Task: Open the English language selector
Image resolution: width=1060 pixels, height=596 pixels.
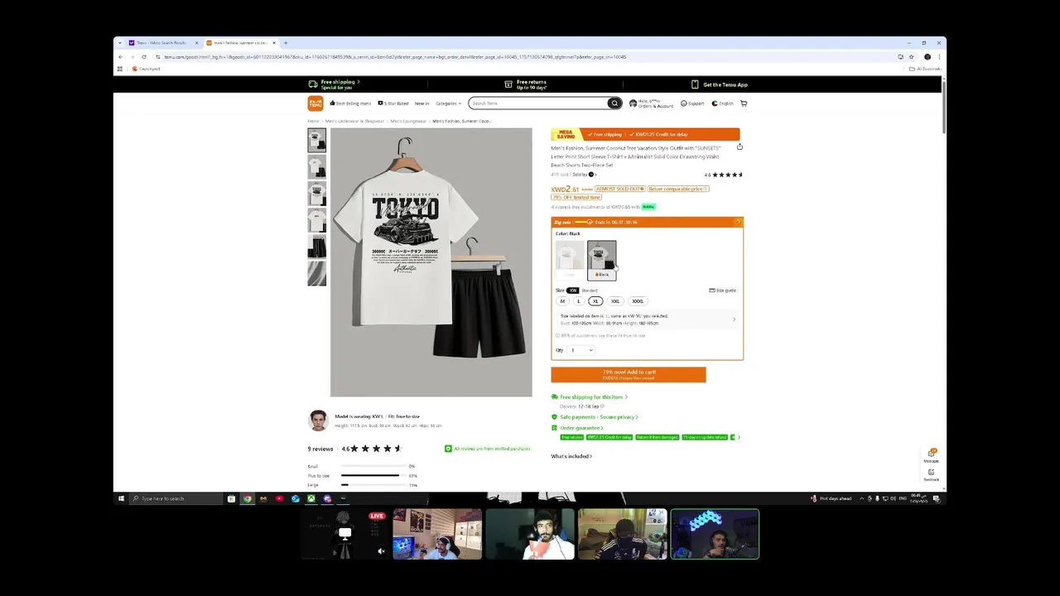Action: pyautogui.click(x=723, y=103)
